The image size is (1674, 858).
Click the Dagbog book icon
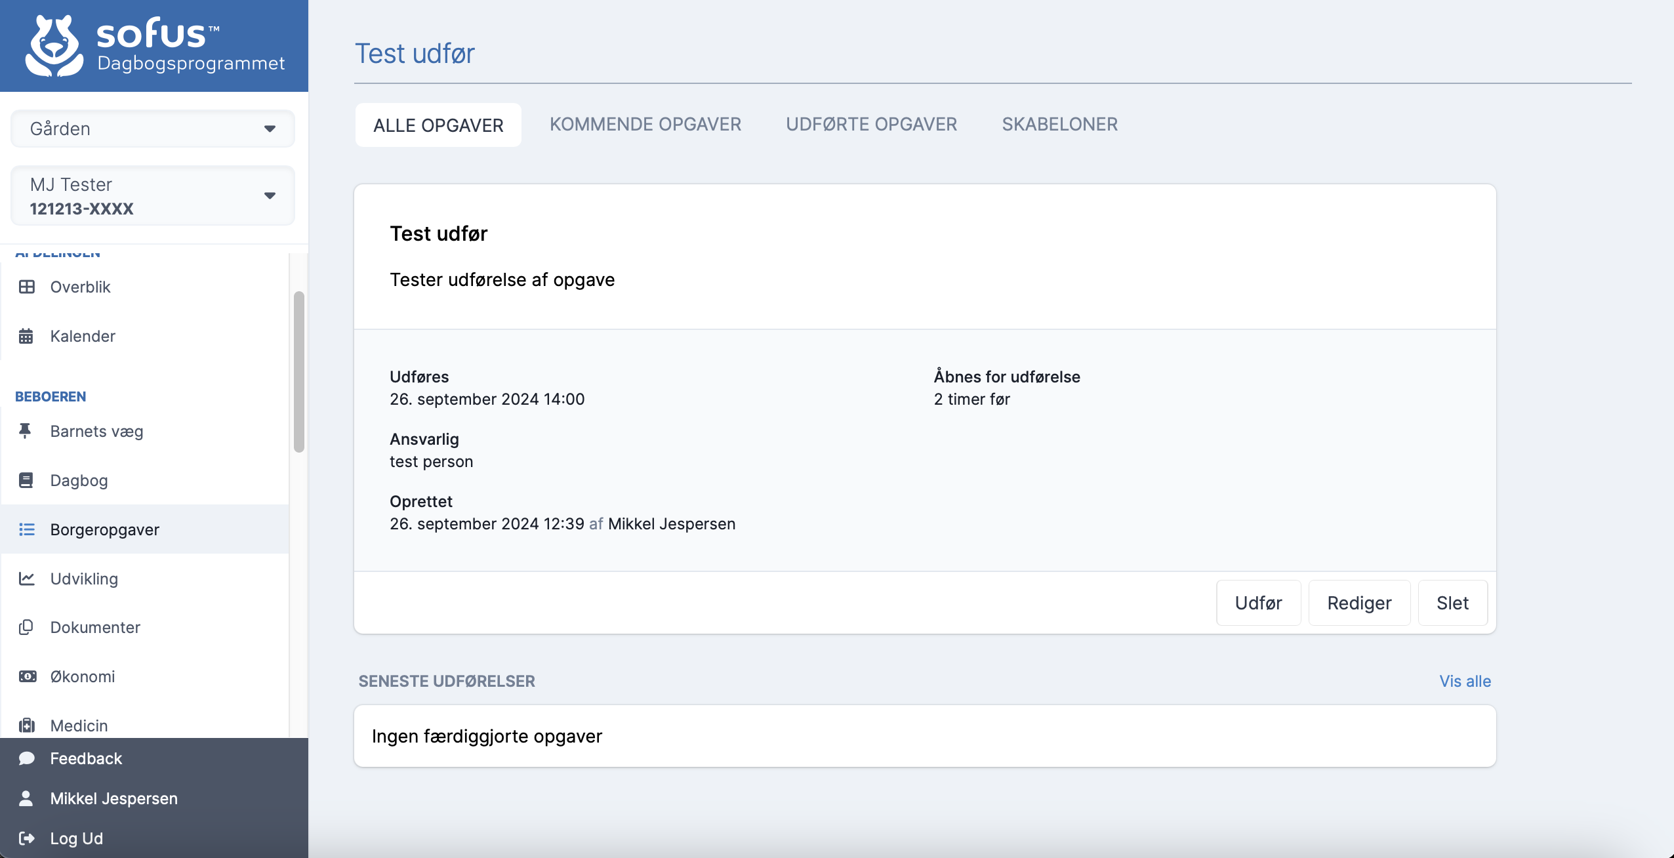point(26,480)
